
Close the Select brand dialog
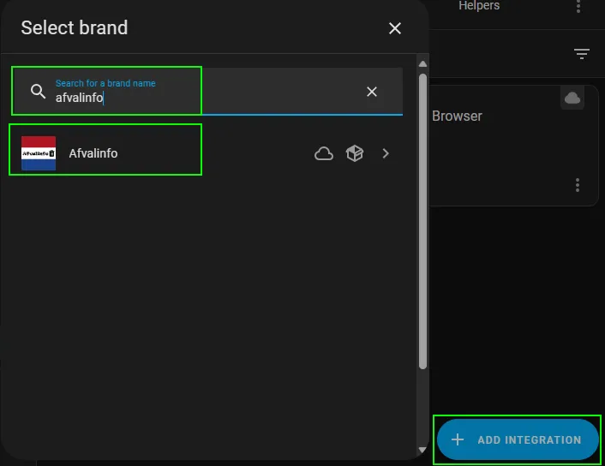[395, 28]
